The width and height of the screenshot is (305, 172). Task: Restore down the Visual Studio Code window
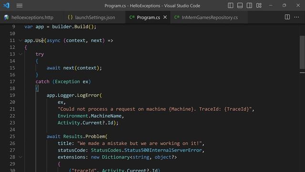click(x=284, y=5)
